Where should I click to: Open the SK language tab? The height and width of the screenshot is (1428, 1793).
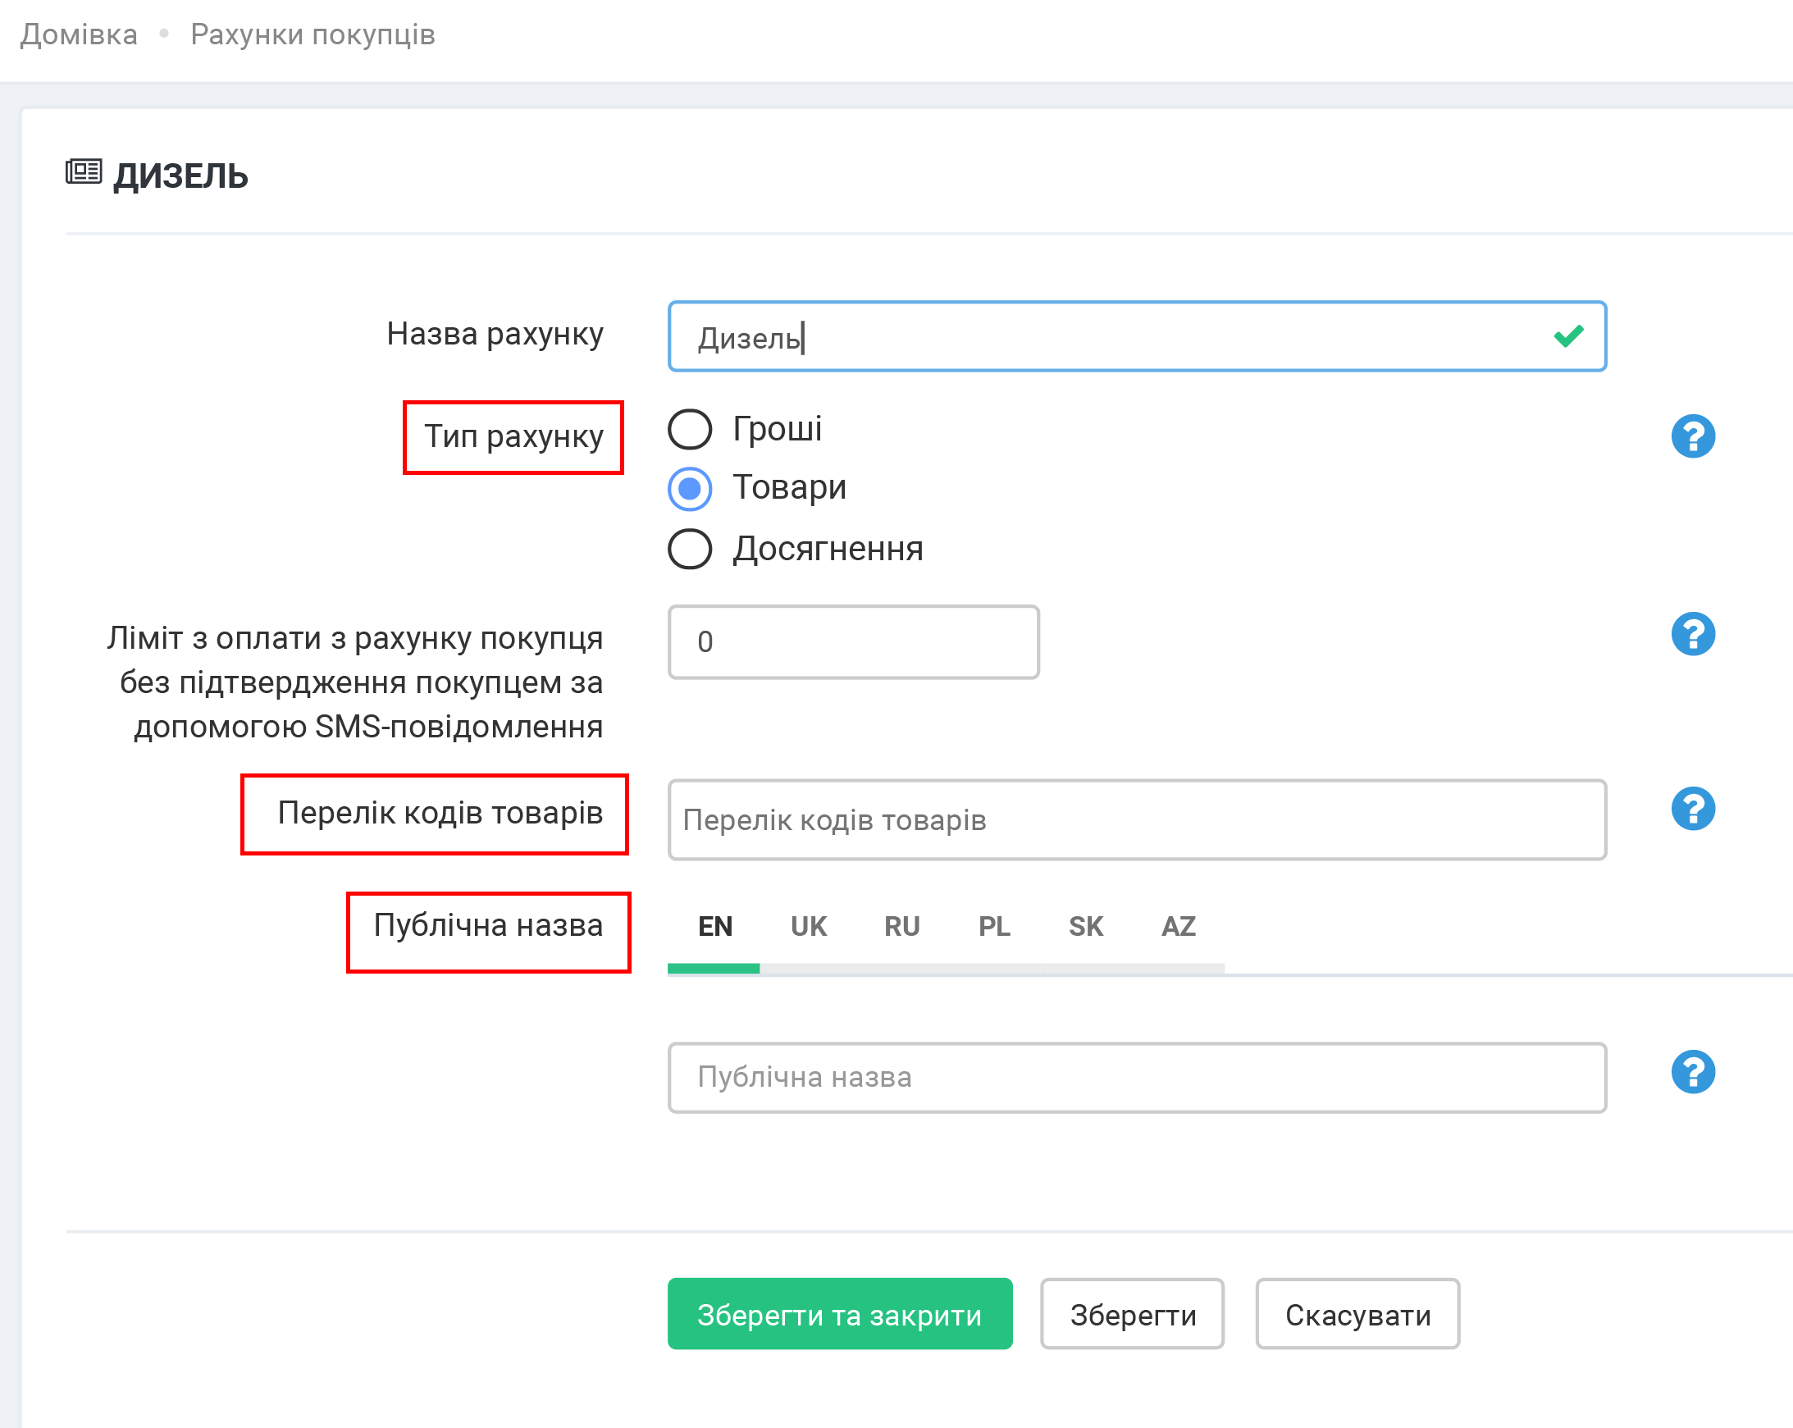pyautogui.click(x=1085, y=927)
